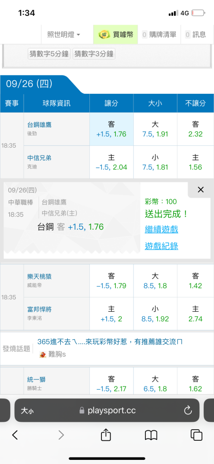
Task: Click 遊戲紀錄 link
Action: (x=161, y=246)
